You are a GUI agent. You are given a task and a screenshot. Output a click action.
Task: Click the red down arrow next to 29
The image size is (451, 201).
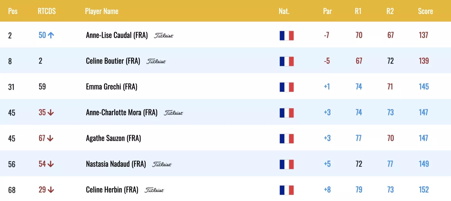(51, 190)
